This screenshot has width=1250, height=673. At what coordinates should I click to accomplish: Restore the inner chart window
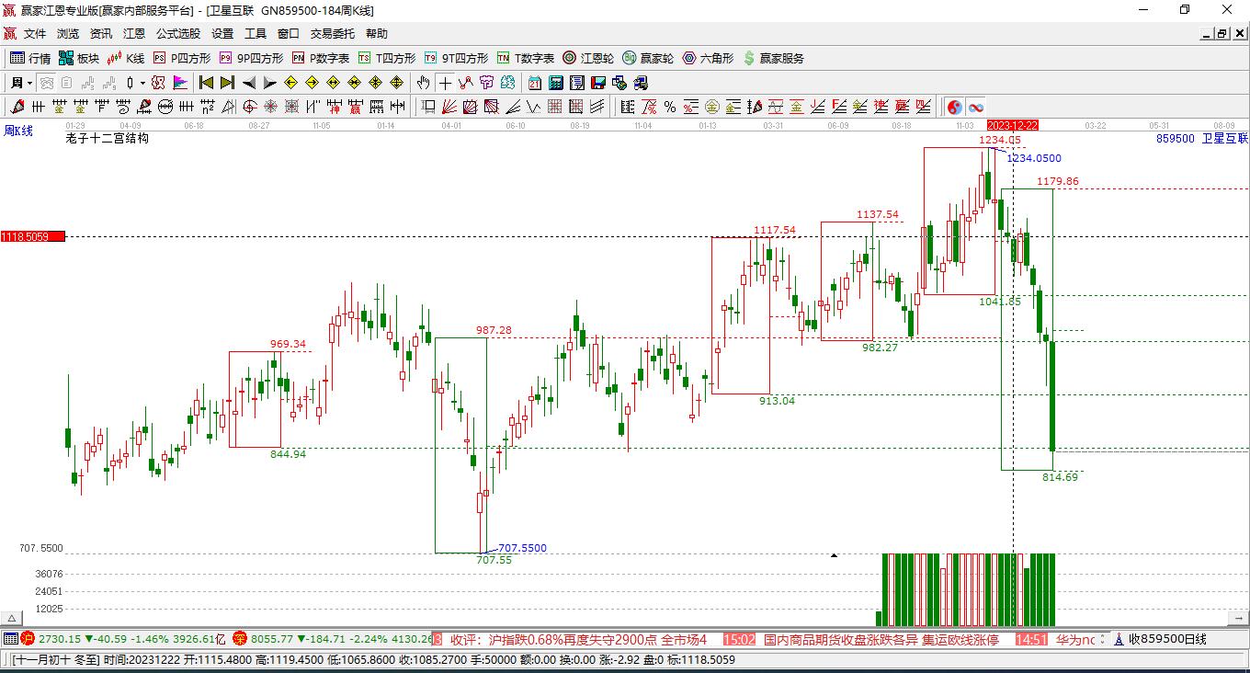[1222, 34]
